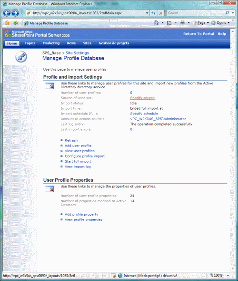The image size is (238, 281).
Task: Click the security popup-blocker icon in status bar
Action: 113,275
